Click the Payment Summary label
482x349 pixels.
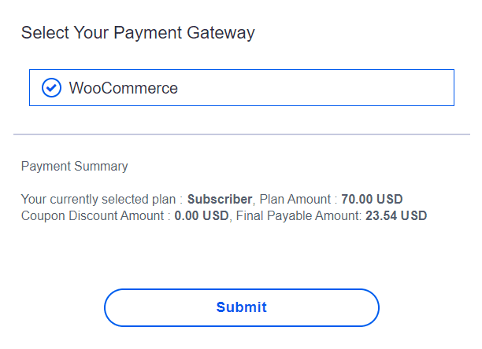pyautogui.click(x=74, y=166)
